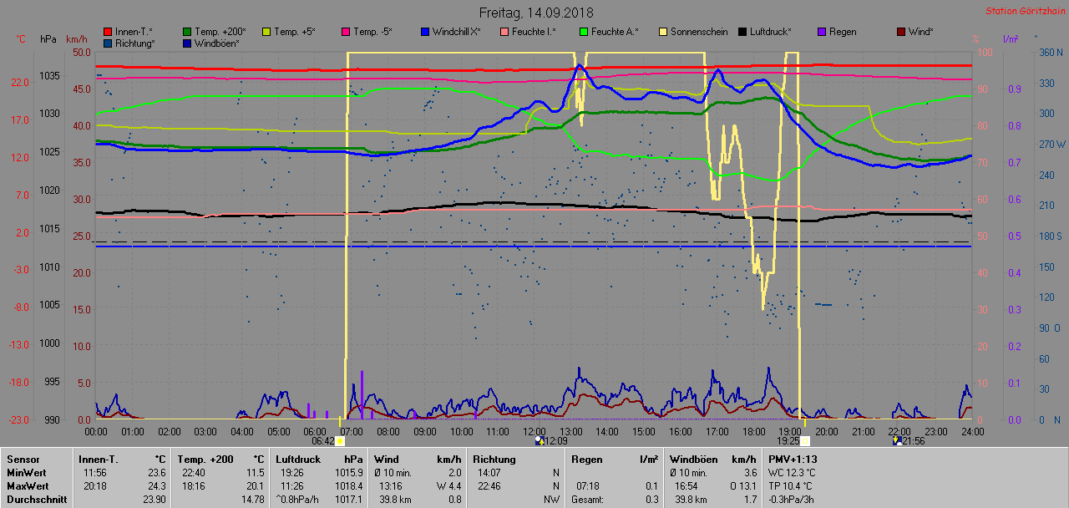Click the dark red Wind legend square
The width and height of the screenshot is (1069, 508).
point(901,32)
